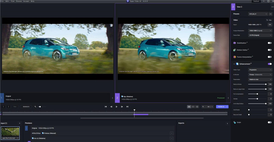Select split view mode icon
Screen dimensions: 274x142
pyautogui.click(x=197, y=107)
